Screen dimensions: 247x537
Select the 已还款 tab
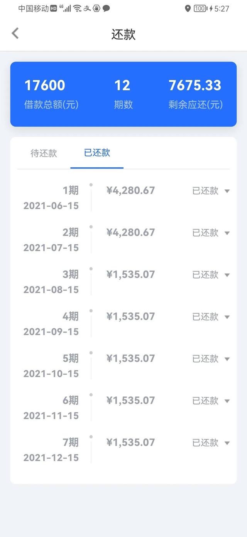click(x=97, y=153)
